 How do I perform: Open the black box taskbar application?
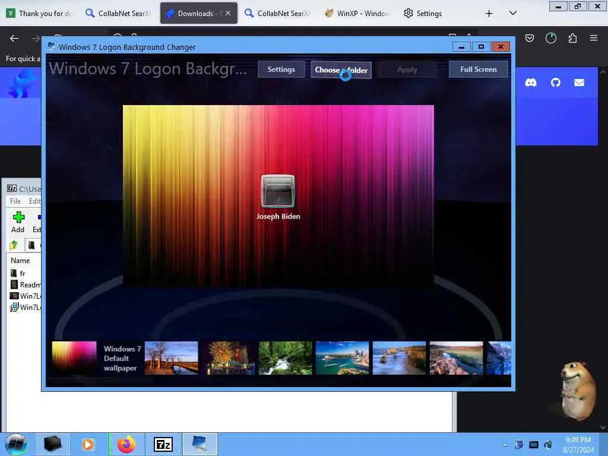(x=52, y=444)
